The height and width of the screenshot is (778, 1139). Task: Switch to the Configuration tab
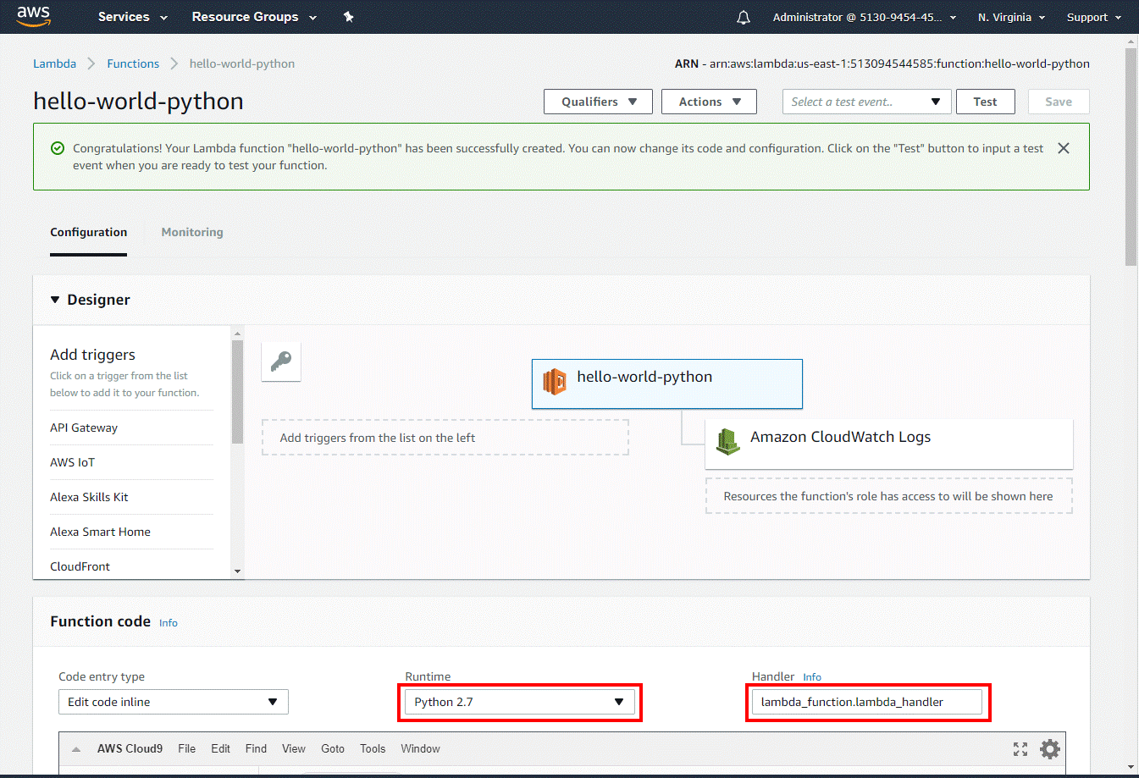pyautogui.click(x=88, y=232)
